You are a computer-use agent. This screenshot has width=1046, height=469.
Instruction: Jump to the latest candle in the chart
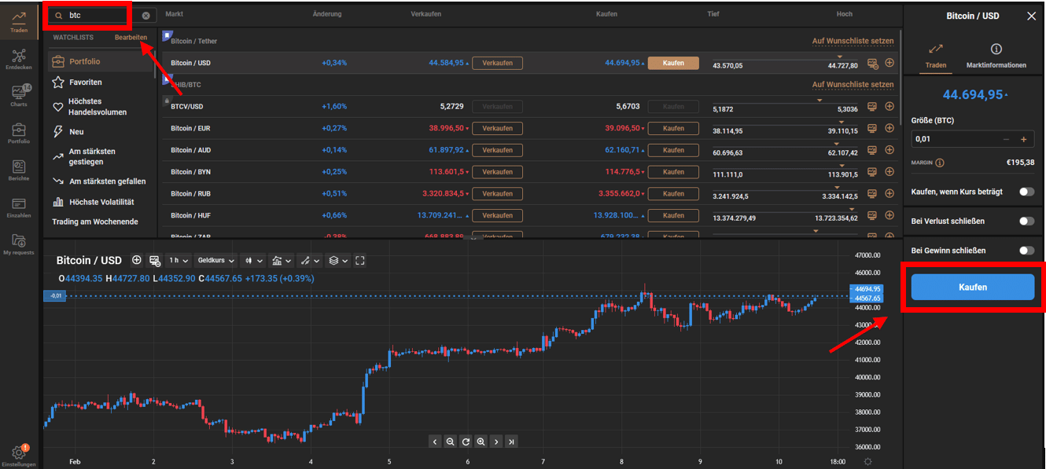[x=512, y=442]
